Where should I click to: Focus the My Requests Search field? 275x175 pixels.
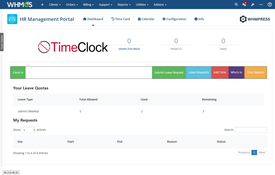point(251,130)
